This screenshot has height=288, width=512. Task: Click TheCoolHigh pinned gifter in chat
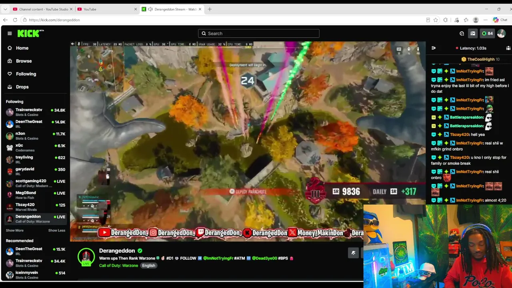coord(480,59)
